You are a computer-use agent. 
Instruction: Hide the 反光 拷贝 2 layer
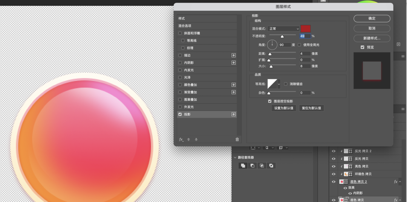(x=334, y=151)
